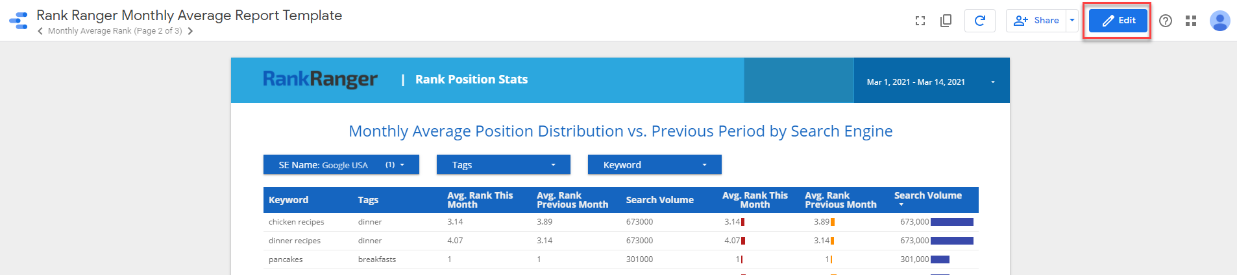Expand the Tags filter dropdown
Screen dimensions: 1237x275
(503, 165)
